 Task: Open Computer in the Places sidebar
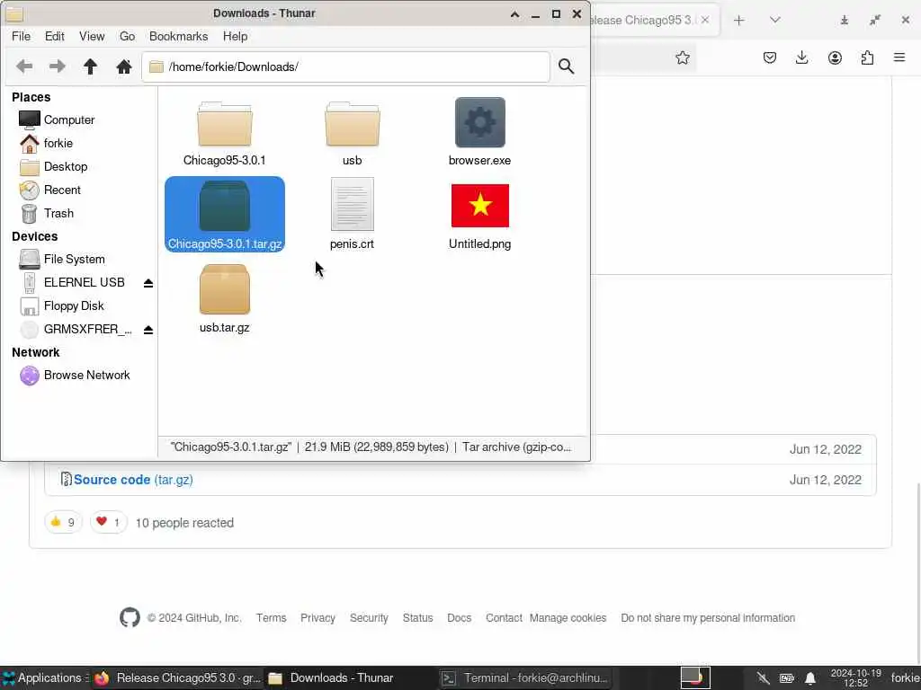pos(68,119)
